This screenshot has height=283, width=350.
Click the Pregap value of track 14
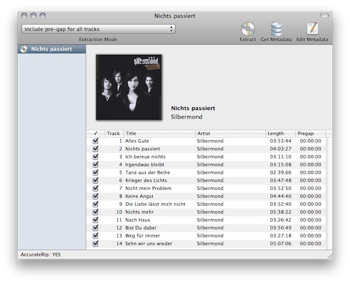[x=310, y=243]
